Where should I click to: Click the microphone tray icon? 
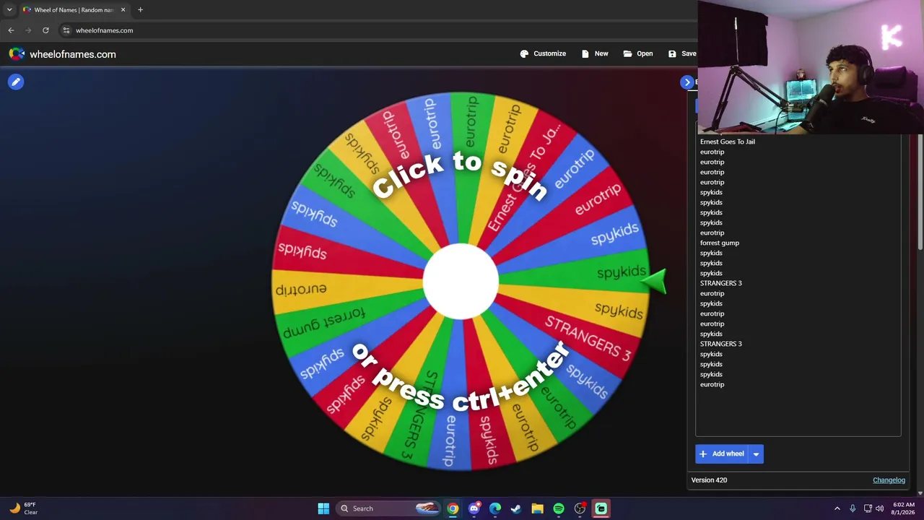853,508
